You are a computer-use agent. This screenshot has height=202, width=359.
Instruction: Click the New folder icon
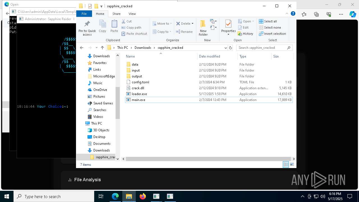pos(203,24)
